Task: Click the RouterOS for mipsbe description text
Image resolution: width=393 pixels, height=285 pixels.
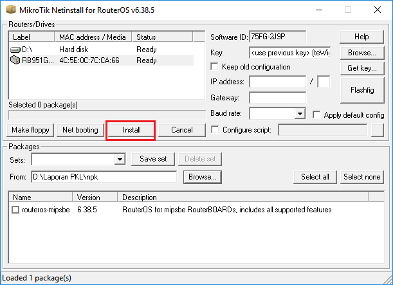Action: pyautogui.click(x=227, y=210)
